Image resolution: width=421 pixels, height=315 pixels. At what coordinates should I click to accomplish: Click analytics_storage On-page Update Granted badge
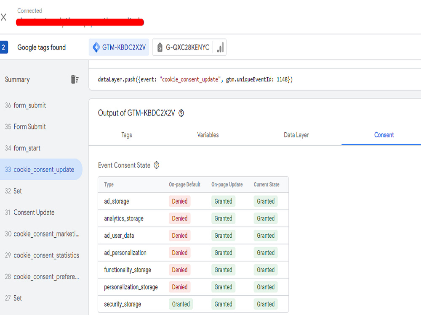pos(223,218)
